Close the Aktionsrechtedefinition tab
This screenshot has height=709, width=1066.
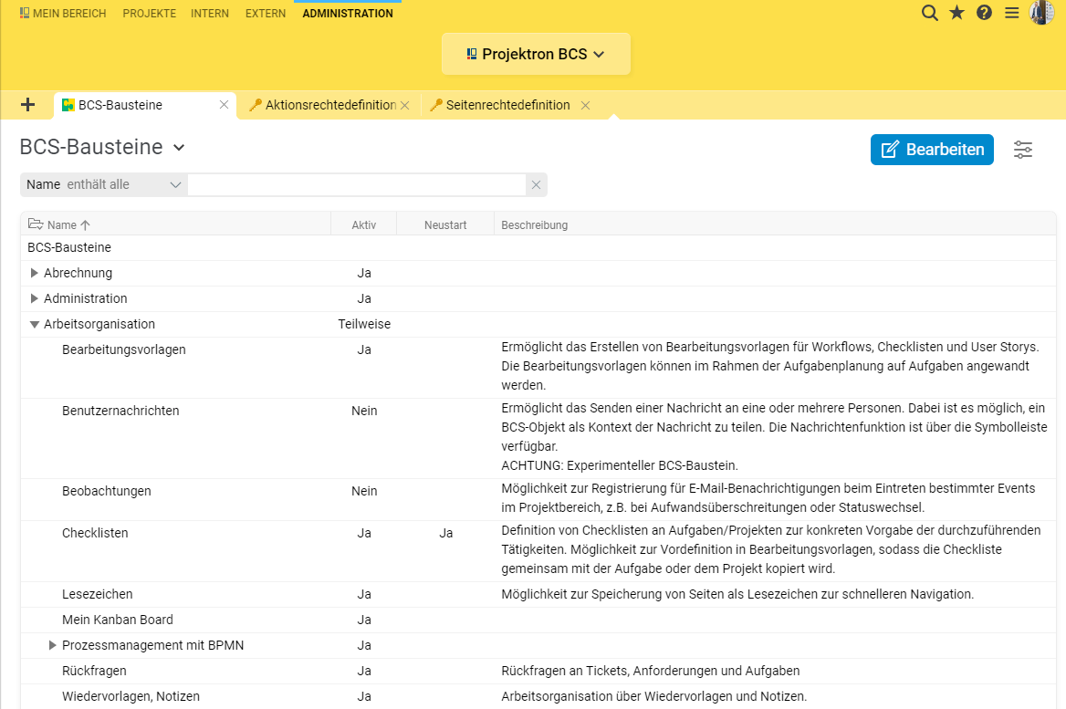coord(404,105)
